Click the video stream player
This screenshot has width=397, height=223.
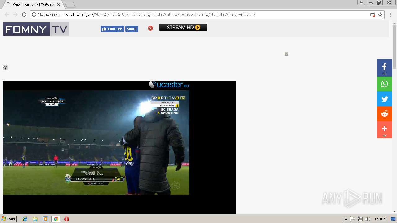pos(96,143)
